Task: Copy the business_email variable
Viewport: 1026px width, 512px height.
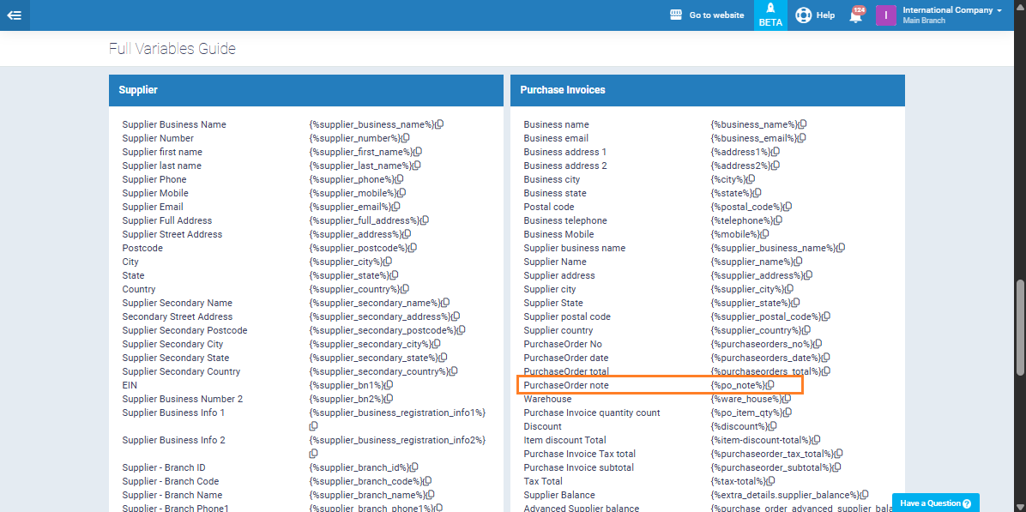Action: (x=802, y=138)
